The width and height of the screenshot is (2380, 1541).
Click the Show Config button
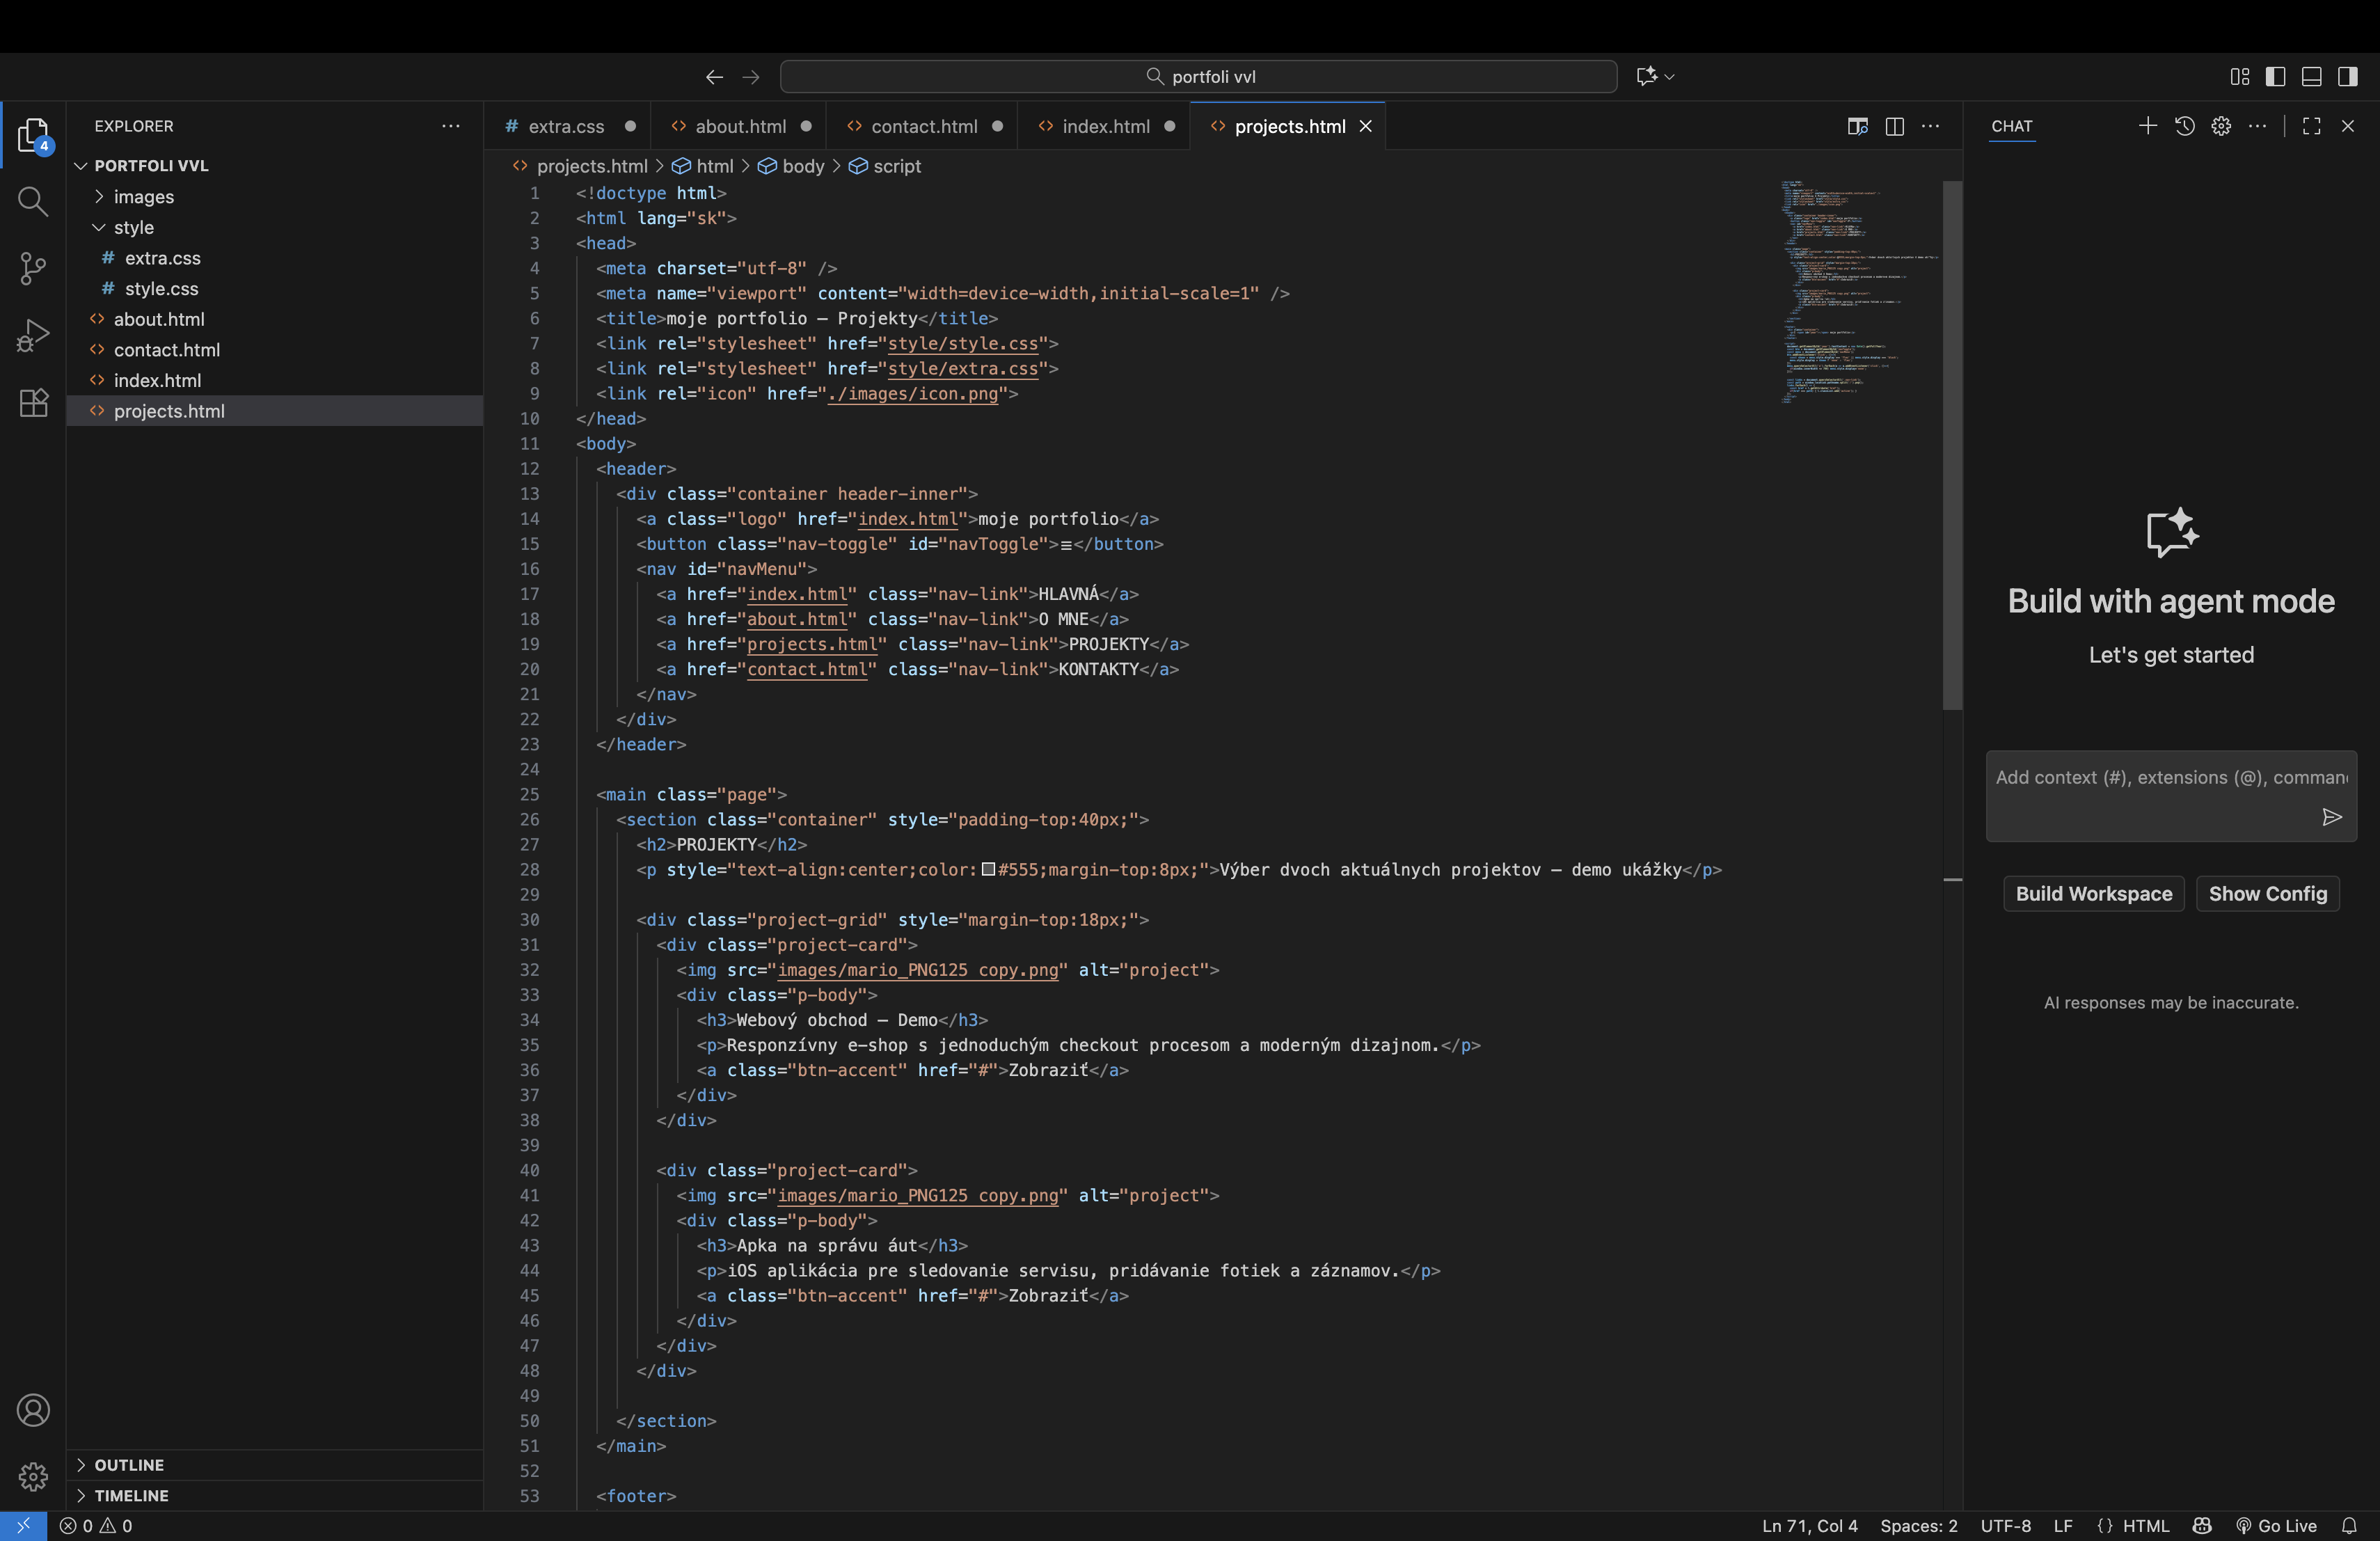[2267, 894]
